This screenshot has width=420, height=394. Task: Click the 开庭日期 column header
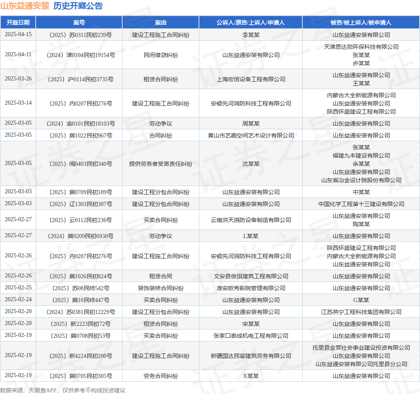18,23
